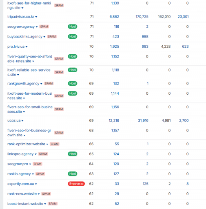This screenshot has width=206, height=209.
Task: Open fiverr-seo-for-small-businesses.site link
Action: coord(30,109)
